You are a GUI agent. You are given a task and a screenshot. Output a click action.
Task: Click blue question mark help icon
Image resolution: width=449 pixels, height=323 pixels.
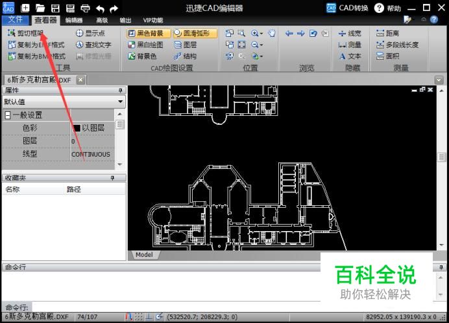[x=434, y=19]
